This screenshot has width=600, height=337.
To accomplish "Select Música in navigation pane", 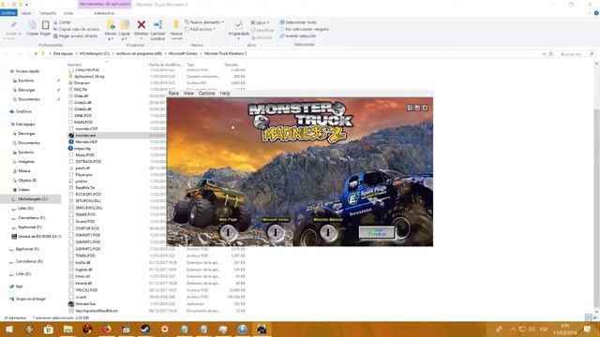I will pyautogui.click(x=24, y=170).
